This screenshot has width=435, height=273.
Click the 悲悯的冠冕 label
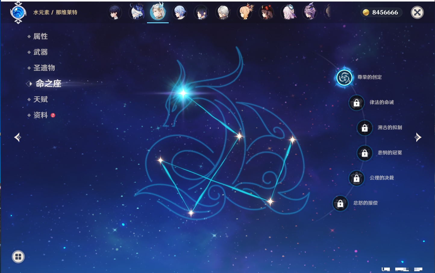[x=390, y=153]
